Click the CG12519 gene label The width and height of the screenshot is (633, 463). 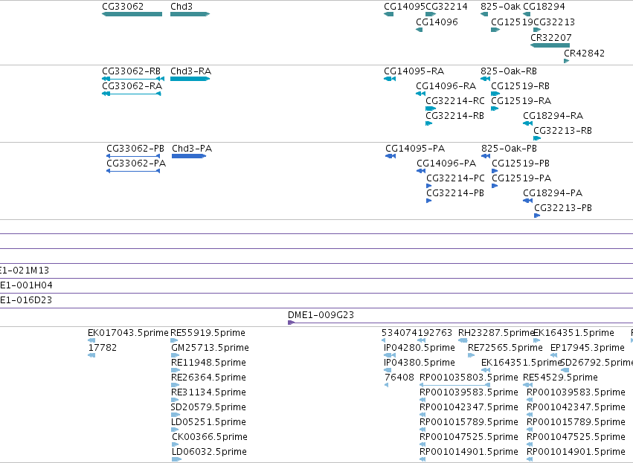512,22
